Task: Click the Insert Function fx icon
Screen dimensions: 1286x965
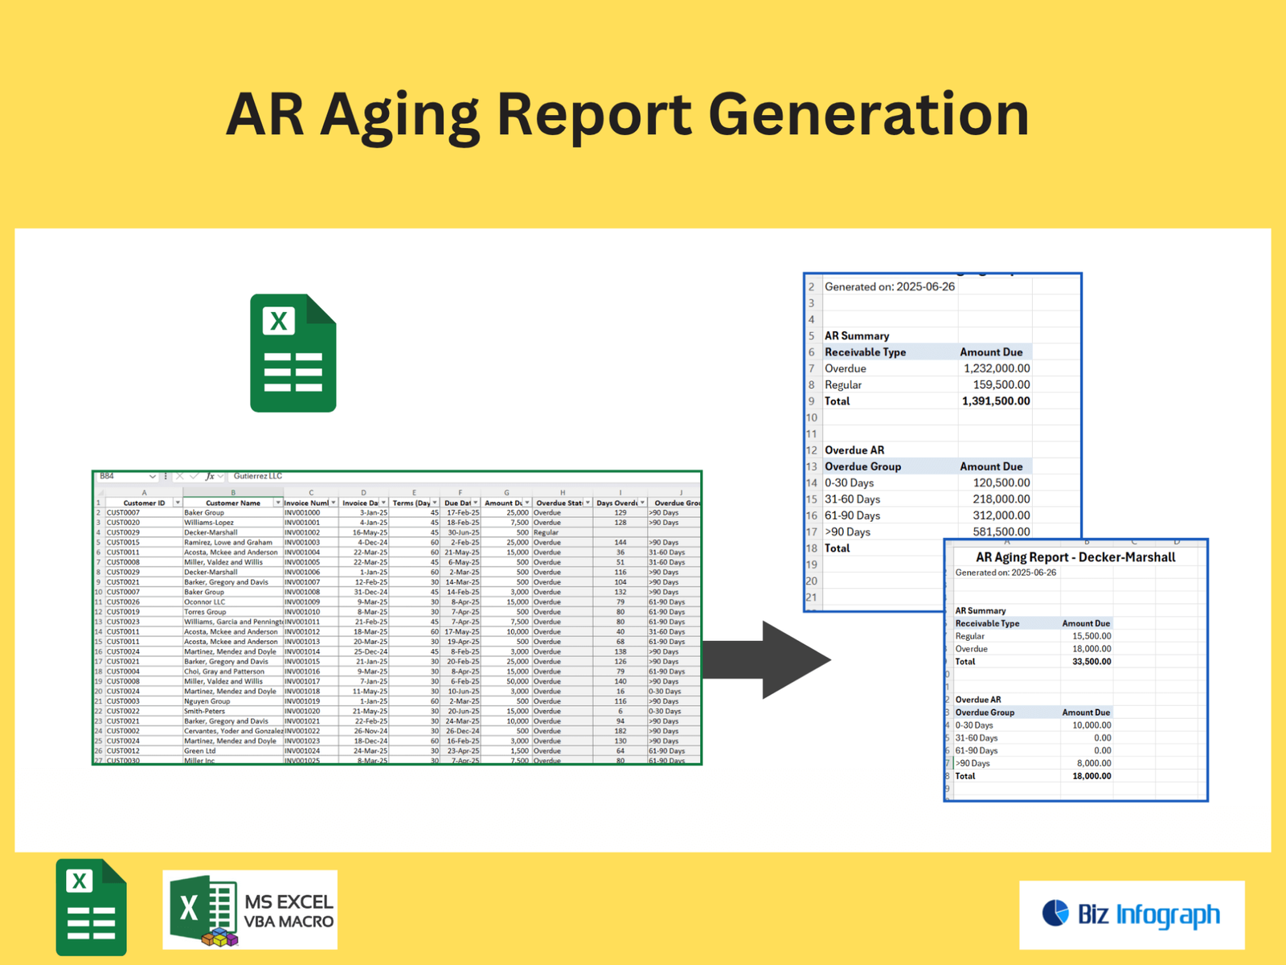Action: point(209,475)
